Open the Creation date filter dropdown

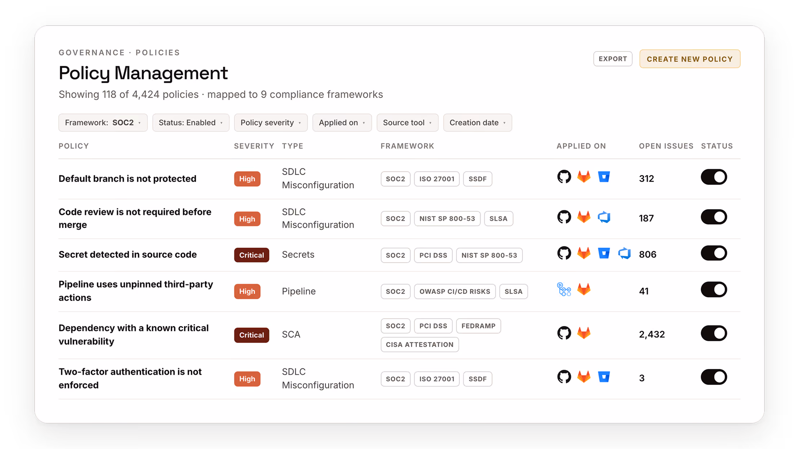coord(477,123)
